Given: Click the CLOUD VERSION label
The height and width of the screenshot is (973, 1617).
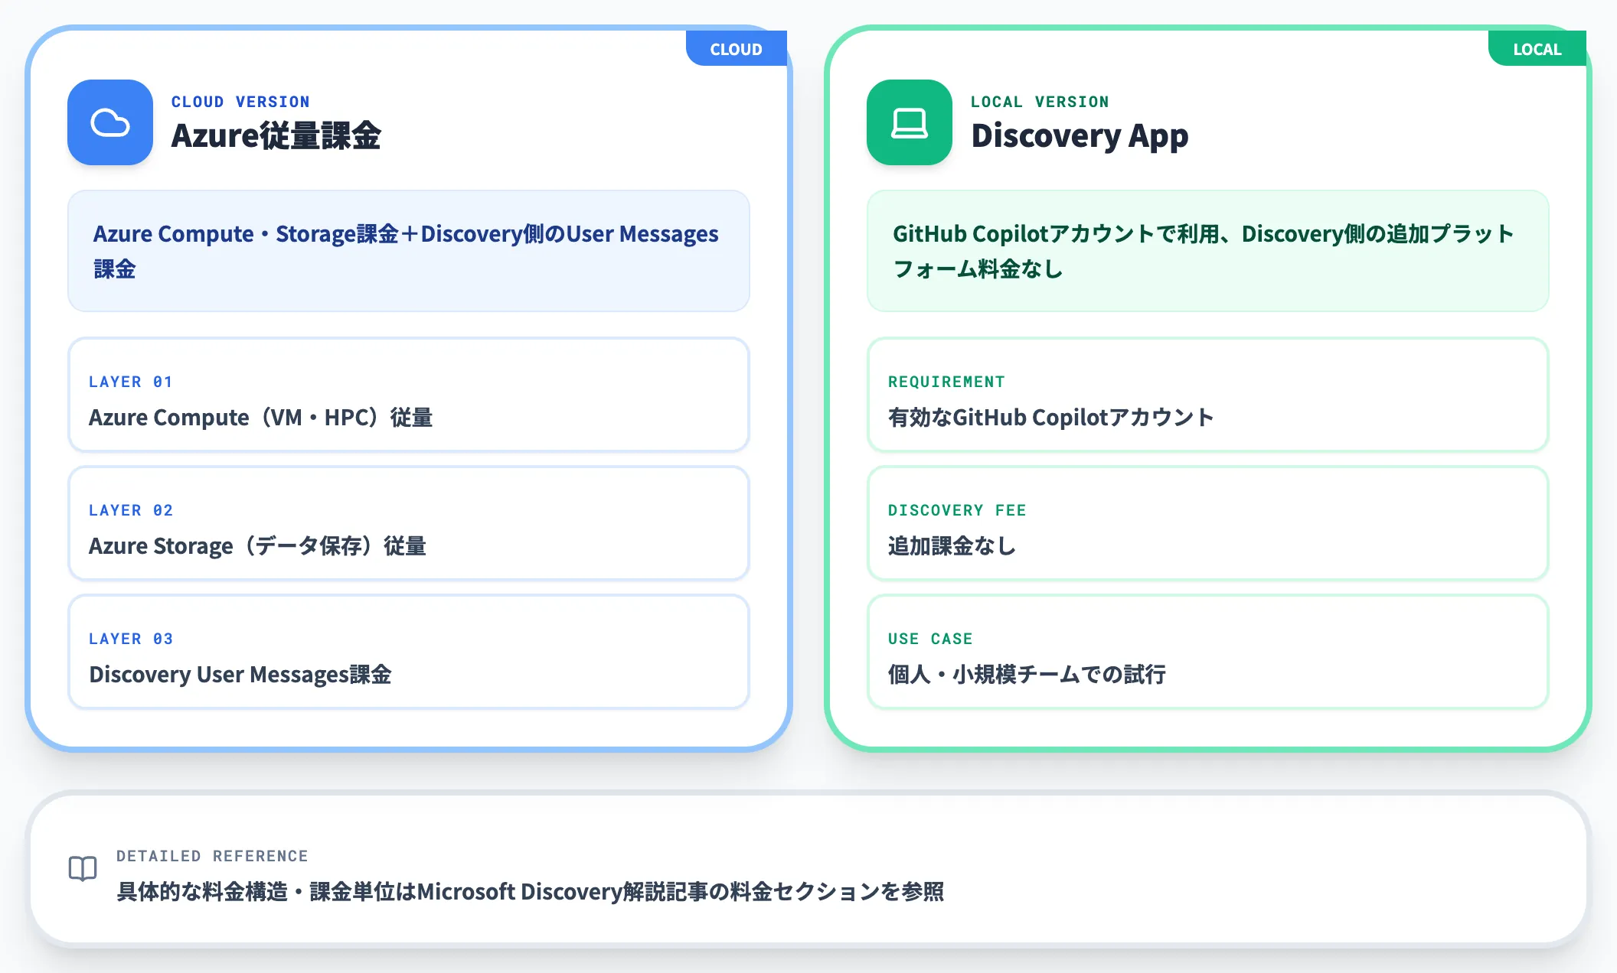Looking at the screenshot, I should (240, 102).
